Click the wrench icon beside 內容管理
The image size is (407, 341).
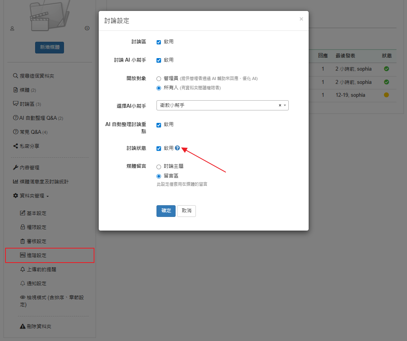16,168
